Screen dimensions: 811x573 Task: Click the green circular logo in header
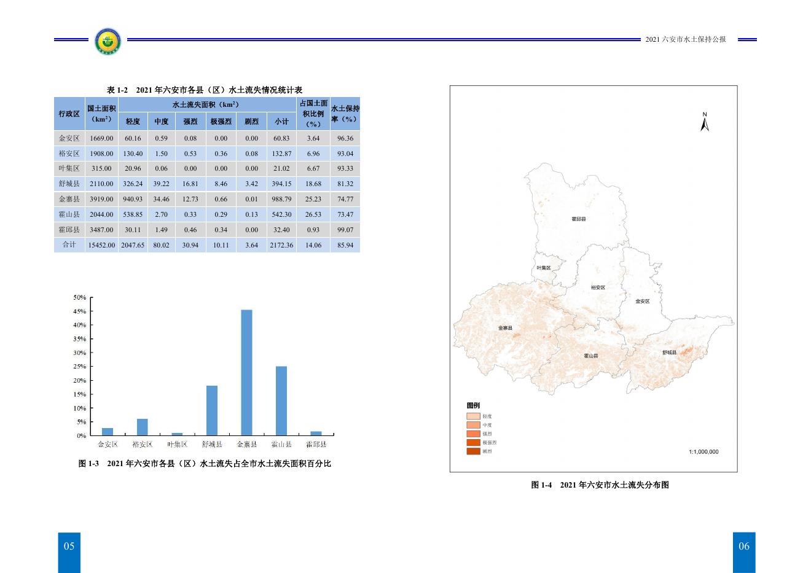click(108, 42)
